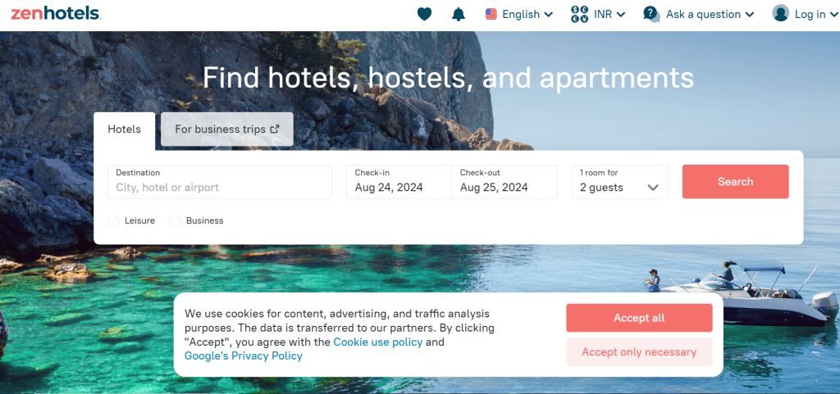Screen dimensions: 840x394
Task: Click the Destination input field
Action: (220, 188)
